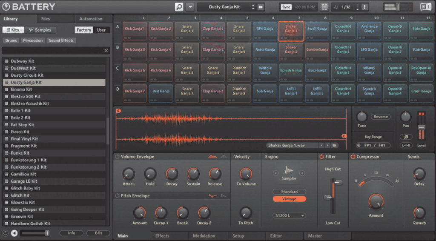Screen dimensions: 436x241
Task: Switch library to User content
Action: (x=101, y=30)
